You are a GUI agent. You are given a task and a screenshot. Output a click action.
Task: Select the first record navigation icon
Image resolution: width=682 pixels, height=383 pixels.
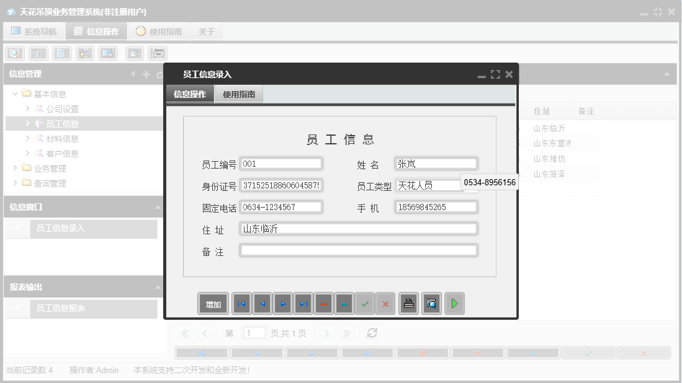tap(241, 303)
